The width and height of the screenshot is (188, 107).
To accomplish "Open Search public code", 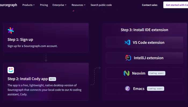I will (101, 5).
